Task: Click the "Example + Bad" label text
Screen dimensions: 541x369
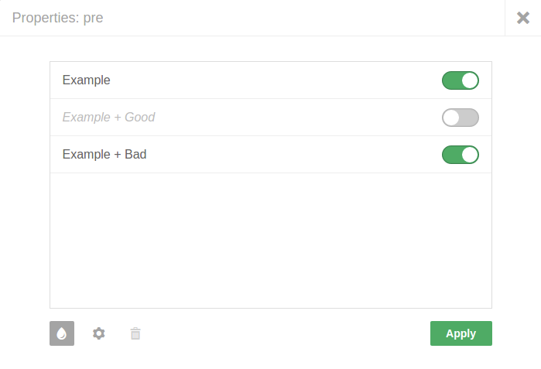Action: pyautogui.click(x=104, y=154)
